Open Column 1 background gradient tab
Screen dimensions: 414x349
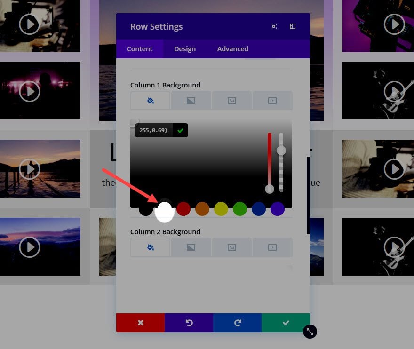(x=191, y=101)
